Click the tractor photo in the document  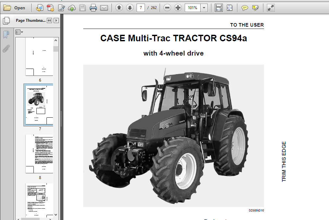tap(174, 136)
